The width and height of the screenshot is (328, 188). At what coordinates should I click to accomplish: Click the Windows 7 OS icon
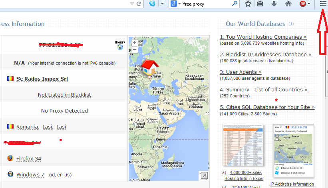[10, 174]
